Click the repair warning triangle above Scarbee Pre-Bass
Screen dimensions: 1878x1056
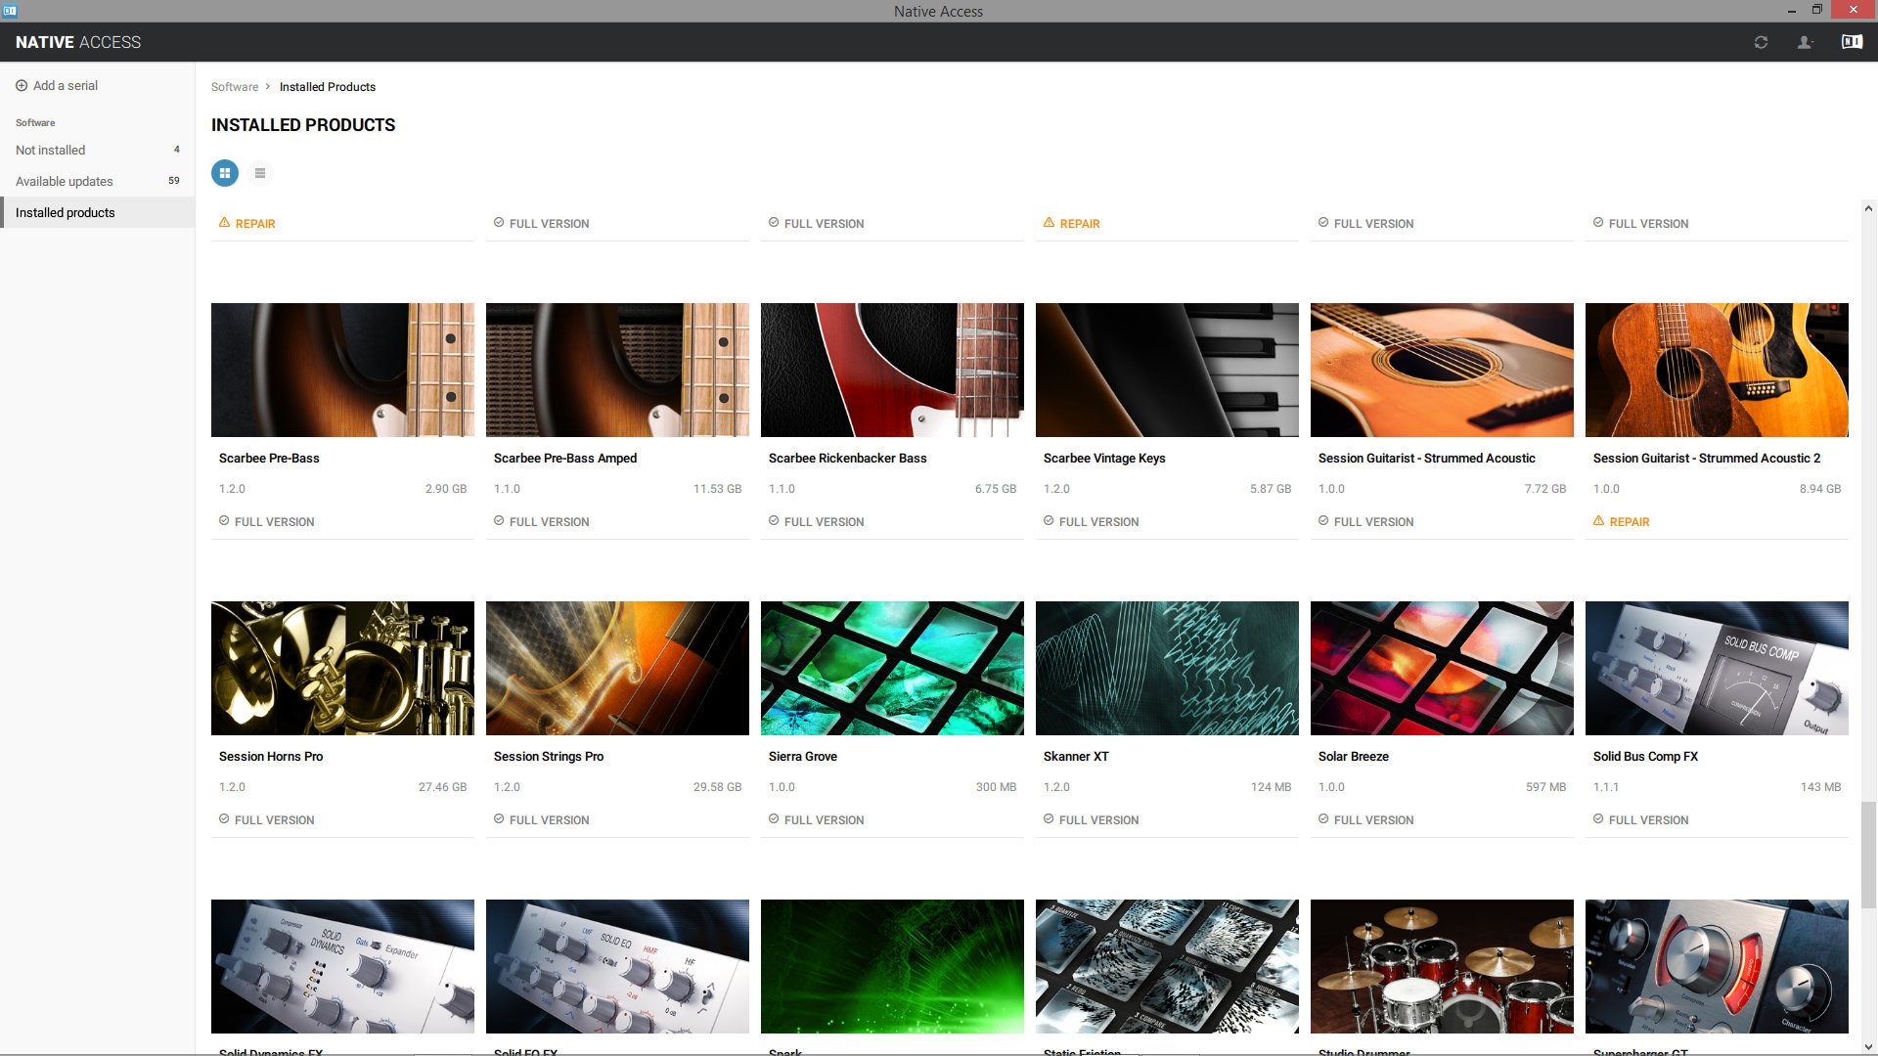click(225, 223)
